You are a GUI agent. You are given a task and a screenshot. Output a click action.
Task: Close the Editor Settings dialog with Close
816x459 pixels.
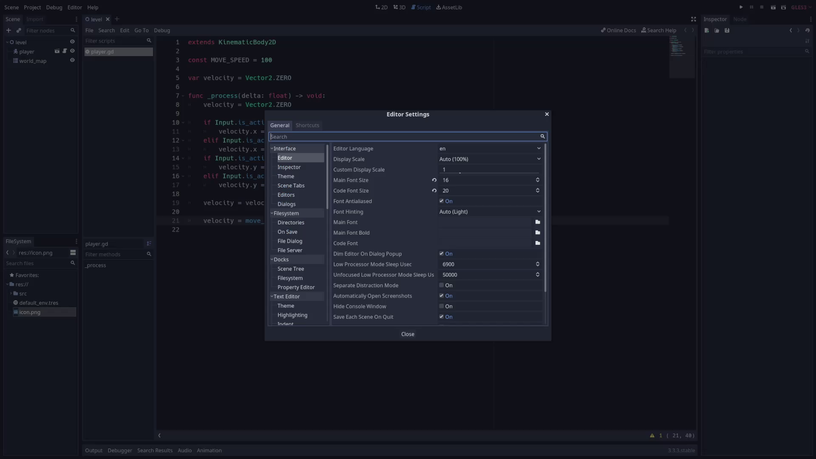(408, 334)
